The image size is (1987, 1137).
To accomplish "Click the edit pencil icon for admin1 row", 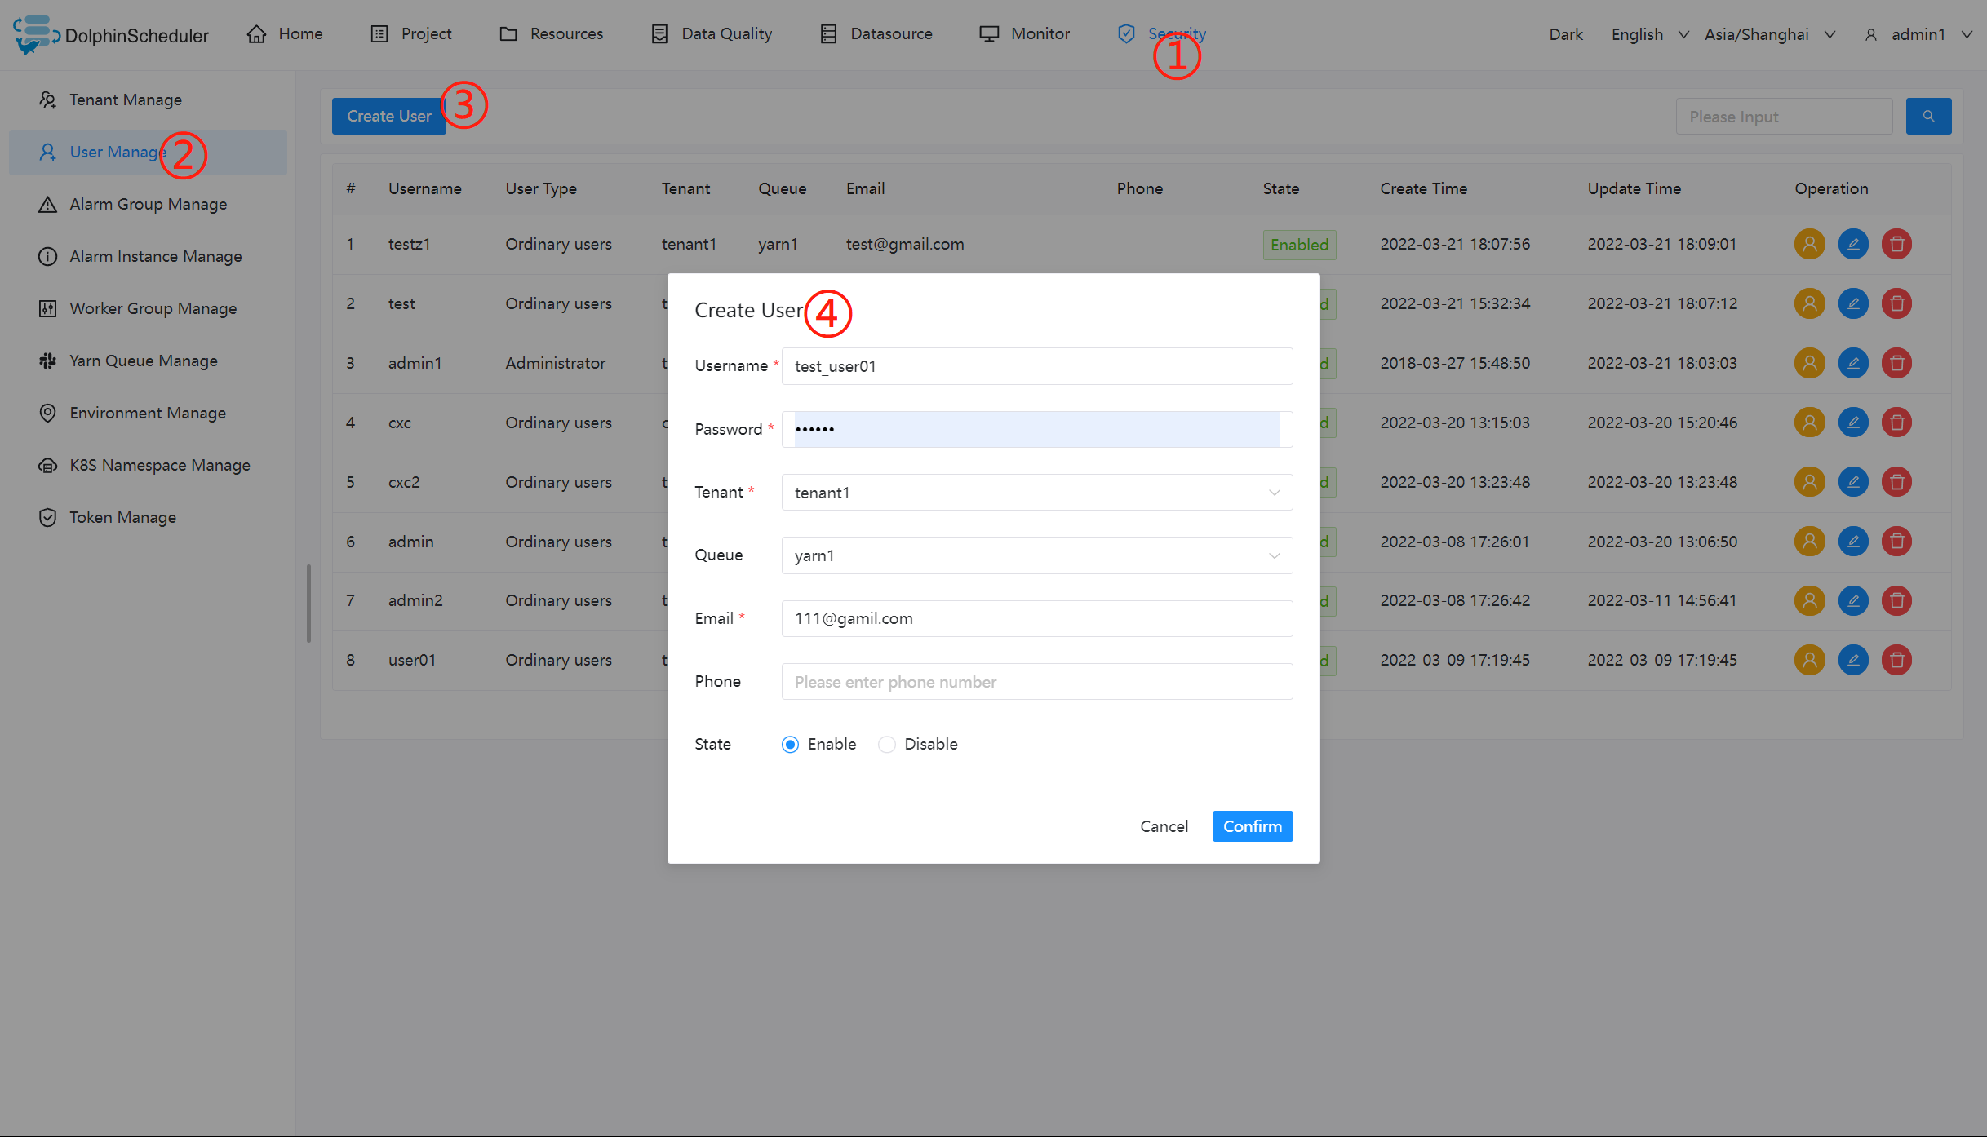I will coord(1853,363).
